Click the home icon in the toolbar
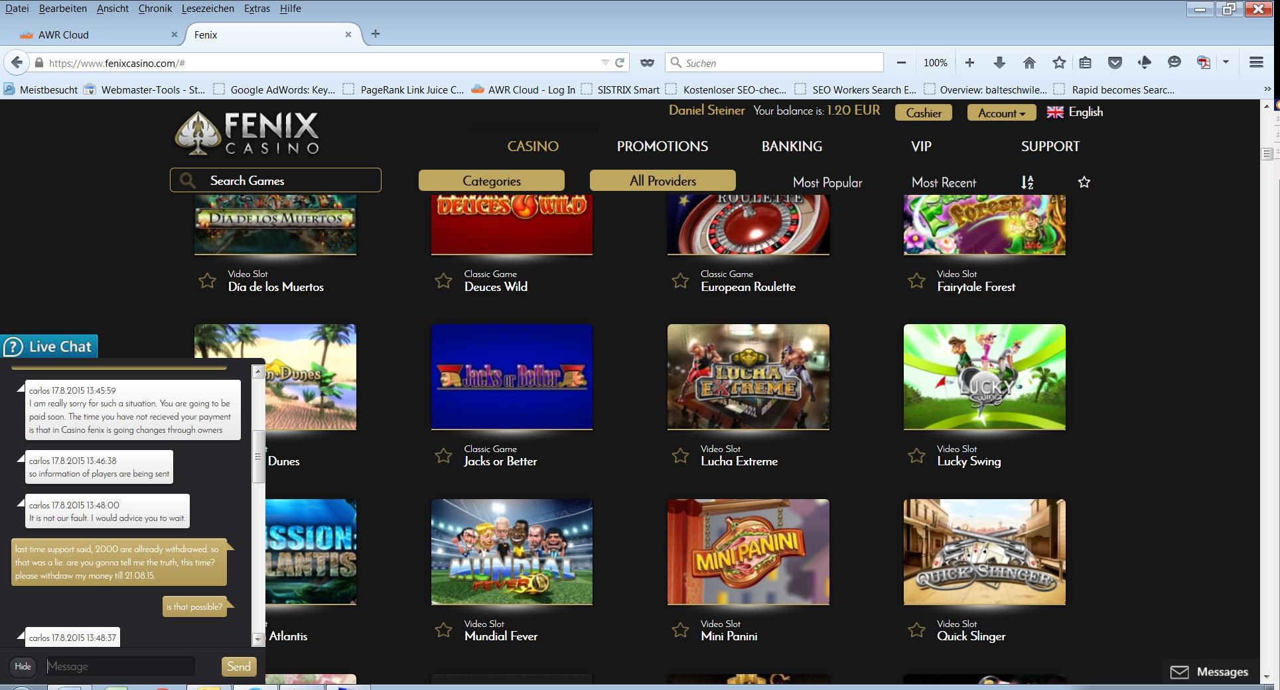This screenshot has height=690, width=1280. 1029,62
